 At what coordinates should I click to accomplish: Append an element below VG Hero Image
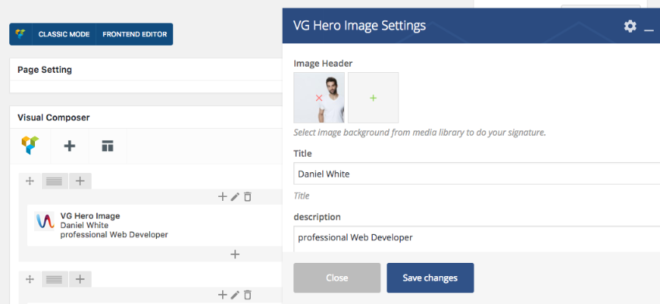[x=235, y=254]
